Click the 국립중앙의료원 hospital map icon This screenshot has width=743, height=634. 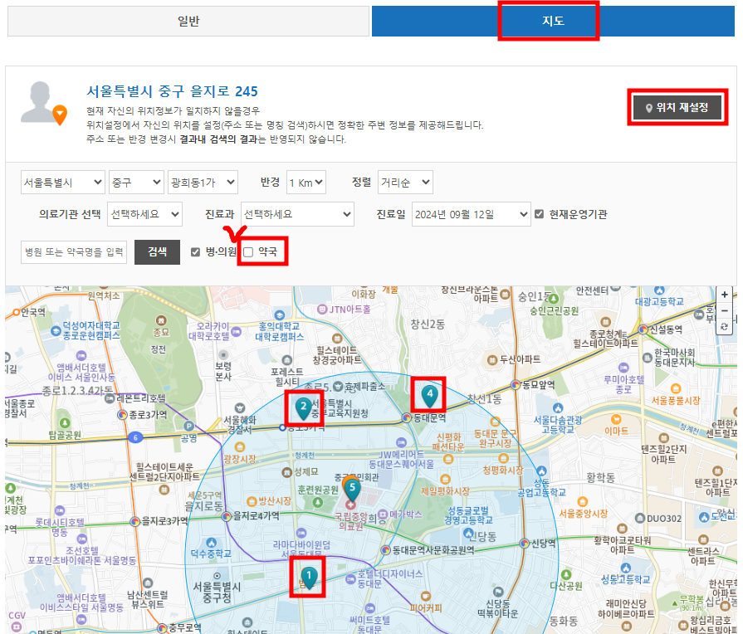[x=351, y=505]
